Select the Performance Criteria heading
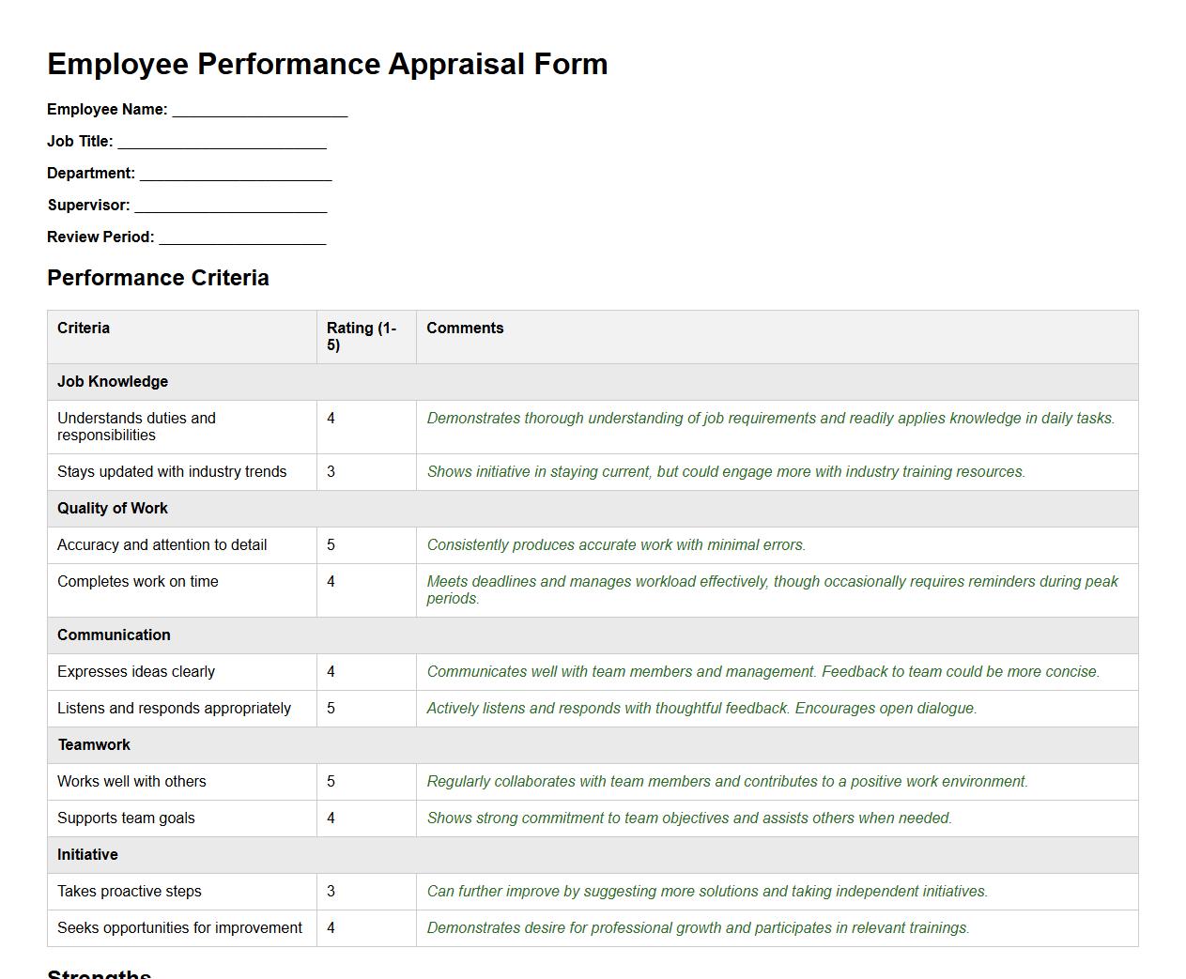The image size is (1186, 979). 158,278
